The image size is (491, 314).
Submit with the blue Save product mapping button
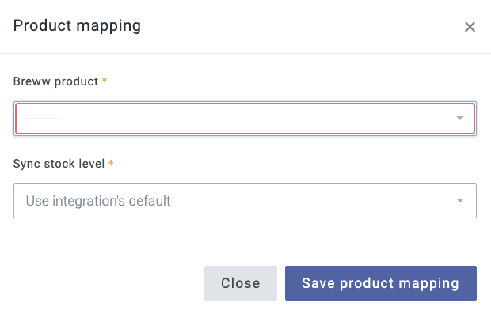tap(381, 283)
